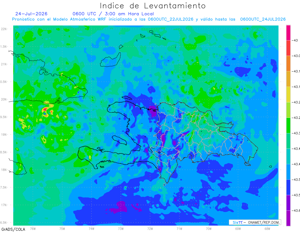Viewport: 300px width, 232px height.
Task: Click the 72W longitude label
Action: pyautogui.click(x=150, y=228)
